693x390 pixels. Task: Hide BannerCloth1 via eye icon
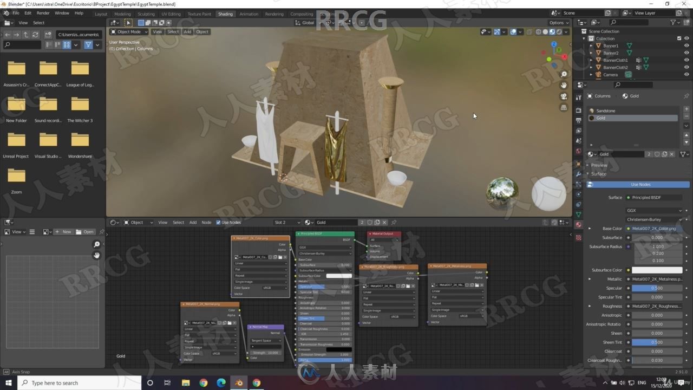[687, 60]
